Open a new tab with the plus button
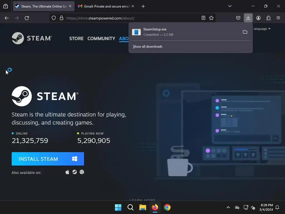Screen dimensions: 285x214 (x=143, y=6)
